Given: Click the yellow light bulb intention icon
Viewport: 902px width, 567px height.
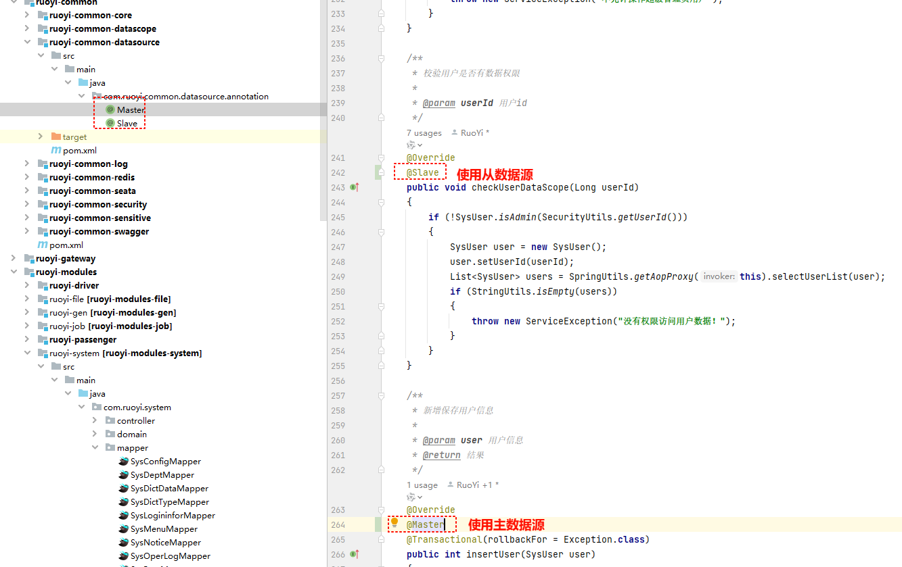Looking at the screenshot, I should [394, 522].
